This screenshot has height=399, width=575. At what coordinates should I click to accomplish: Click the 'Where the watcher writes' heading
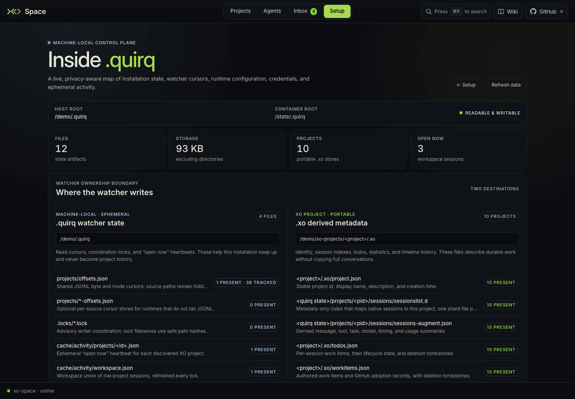point(105,192)
